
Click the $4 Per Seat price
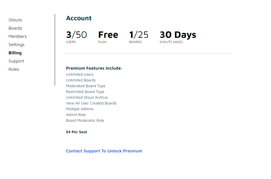coord(77,132)
